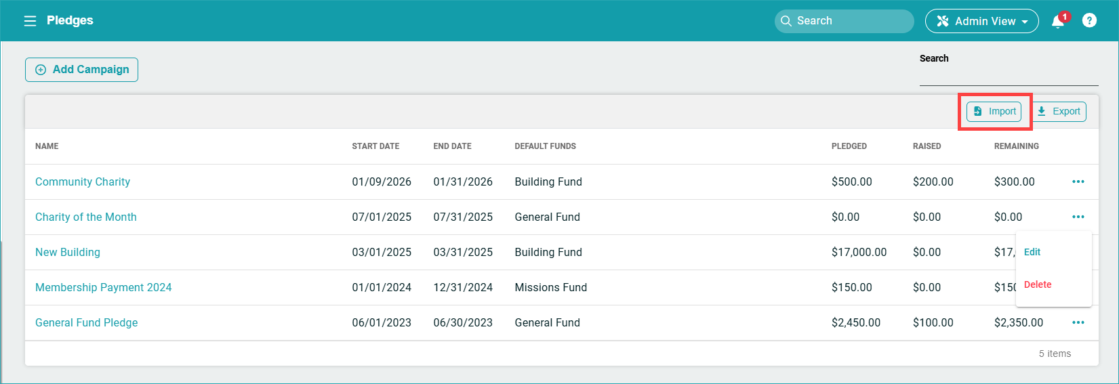
Task: Click the Import pledges button
Action: tap(994, 112)
